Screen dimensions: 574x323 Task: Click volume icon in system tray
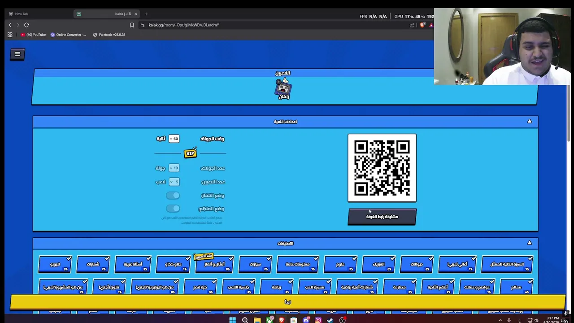536,320
